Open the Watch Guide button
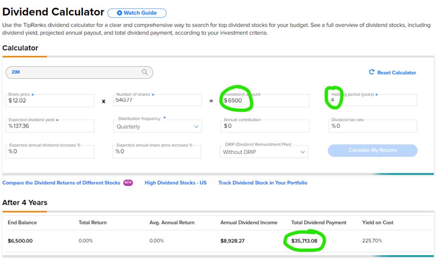 pos(137,13)
